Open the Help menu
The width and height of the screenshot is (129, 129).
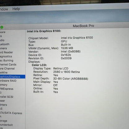click(x=16, y=9)
